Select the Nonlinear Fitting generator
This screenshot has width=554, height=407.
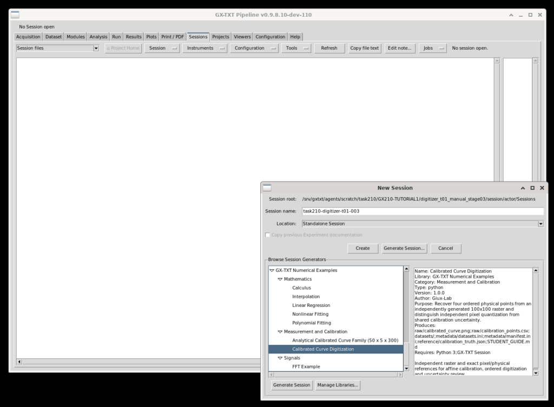[x=310, y=314]
